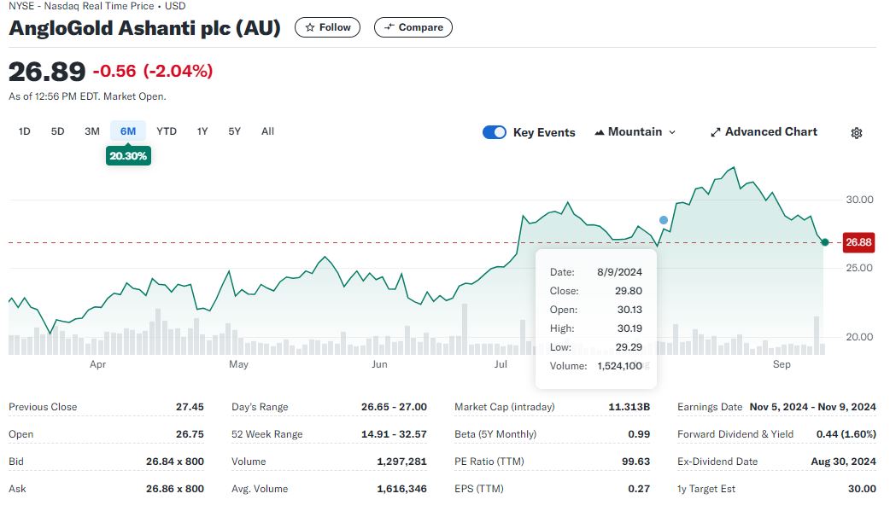This screenshot has width=890, height=511.
Task: Click the tall volume bar in September
Action: [x=817, y=335]
